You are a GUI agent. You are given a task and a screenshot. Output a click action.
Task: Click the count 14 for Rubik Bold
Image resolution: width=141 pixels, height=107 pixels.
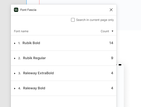(111, 43)
